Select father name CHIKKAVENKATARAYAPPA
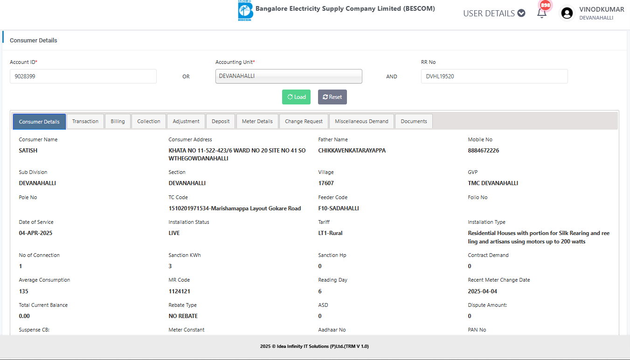The image size is (630, 360). (x=352, y=151)
